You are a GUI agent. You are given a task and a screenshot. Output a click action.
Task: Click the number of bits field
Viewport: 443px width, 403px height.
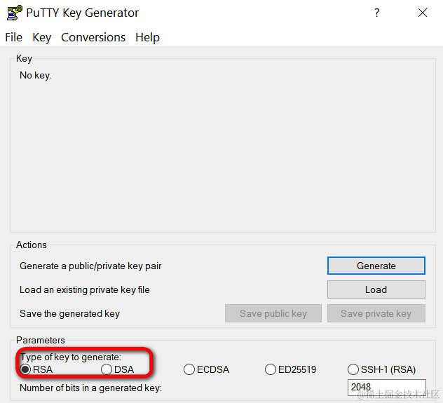click(386, 388)
